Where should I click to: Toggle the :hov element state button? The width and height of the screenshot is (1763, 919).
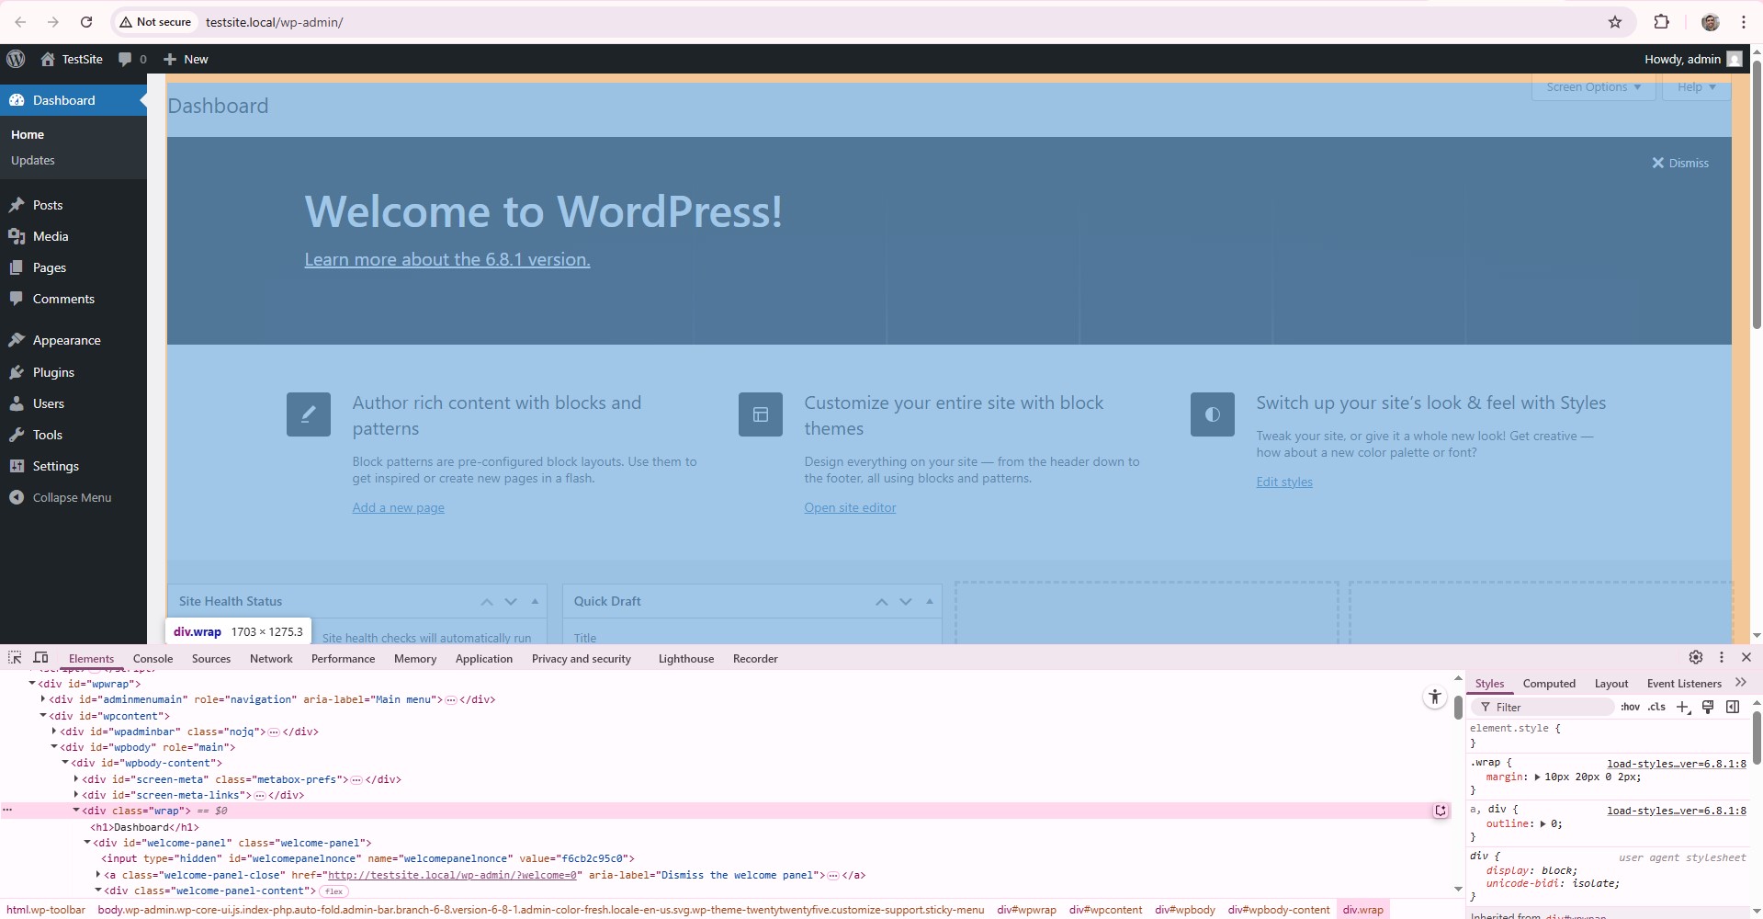click(1630, 707)
